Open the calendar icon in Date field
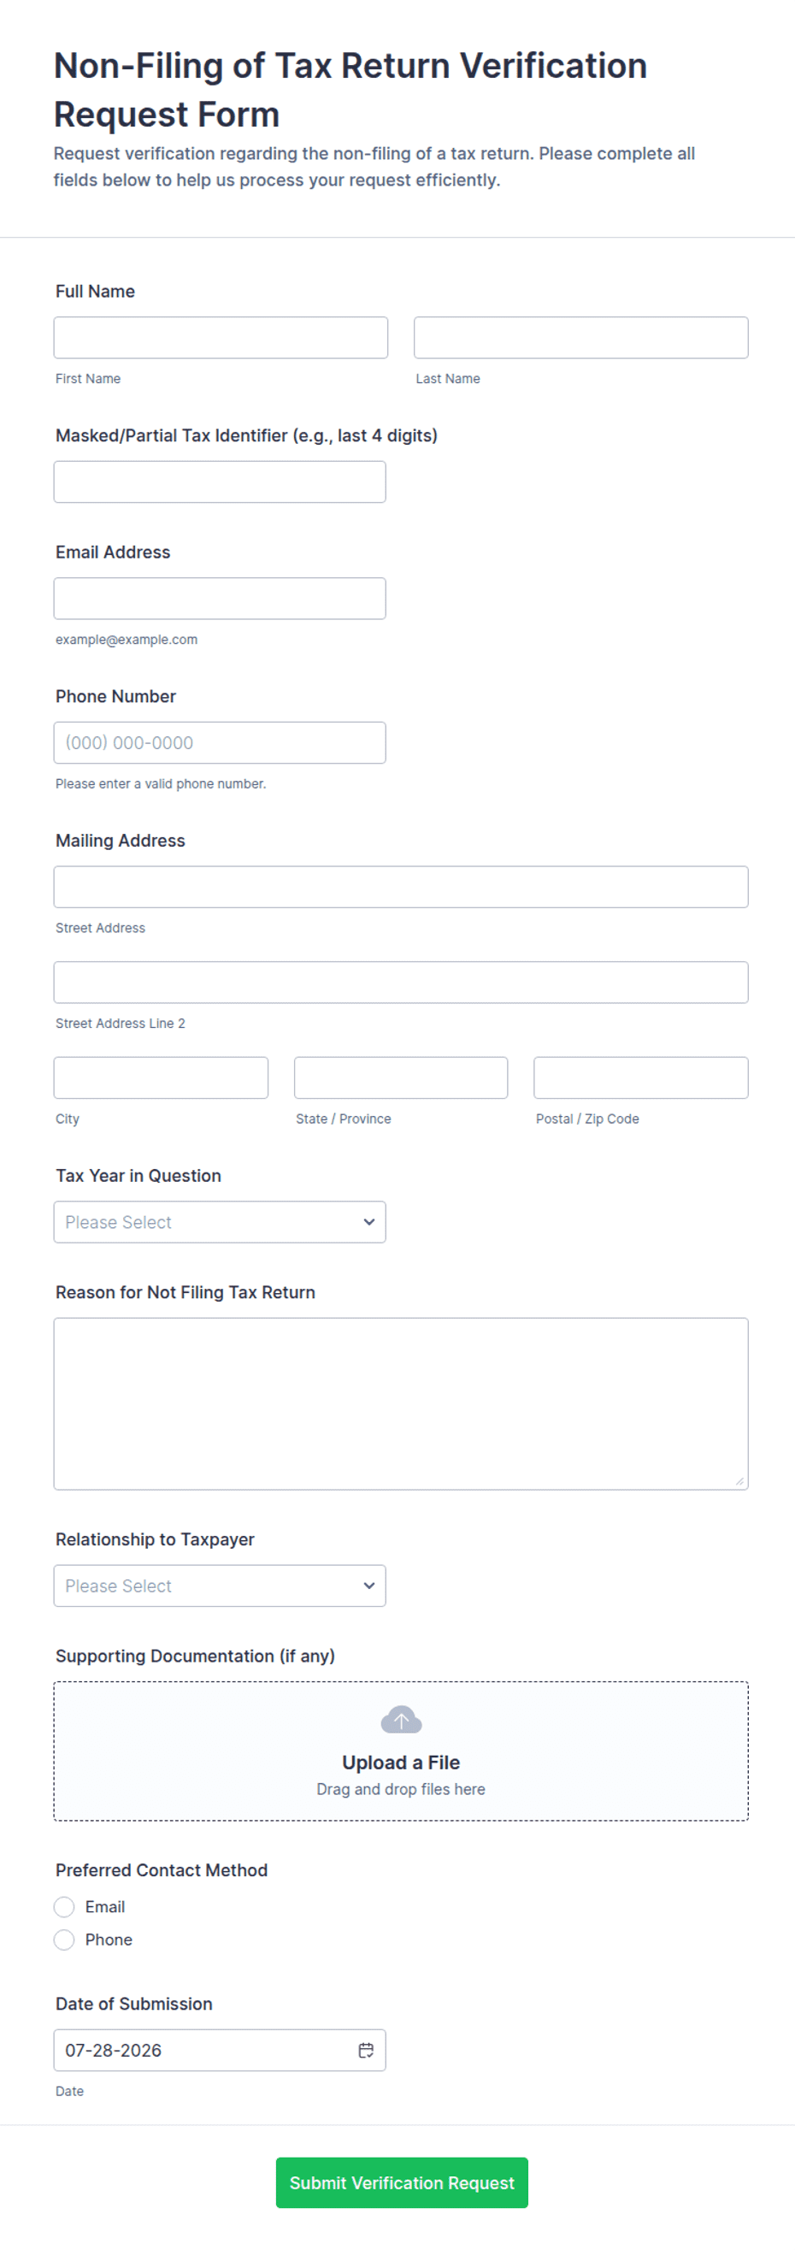Viewport: 795px width, 2250px height. pyautogui.click(x=366, y=2050)
